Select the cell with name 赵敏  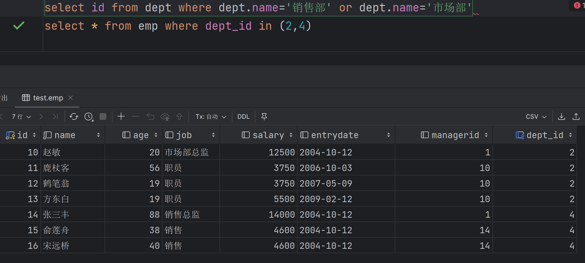[x=73, y=152]
